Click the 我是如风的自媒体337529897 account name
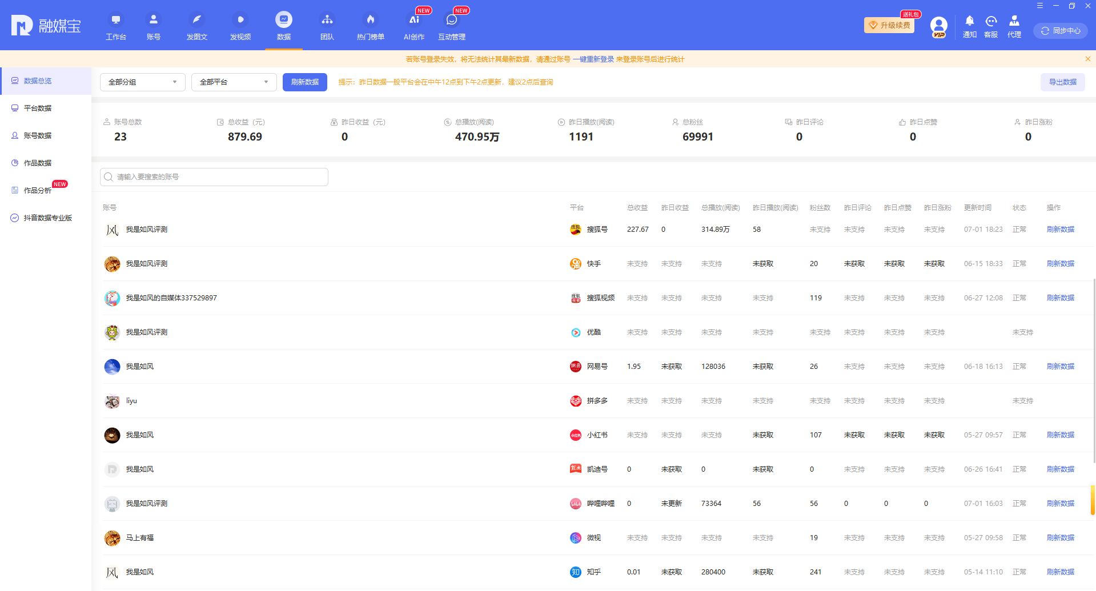The height and width of the screenshot is (591, 1096). [x=171, y=298]
